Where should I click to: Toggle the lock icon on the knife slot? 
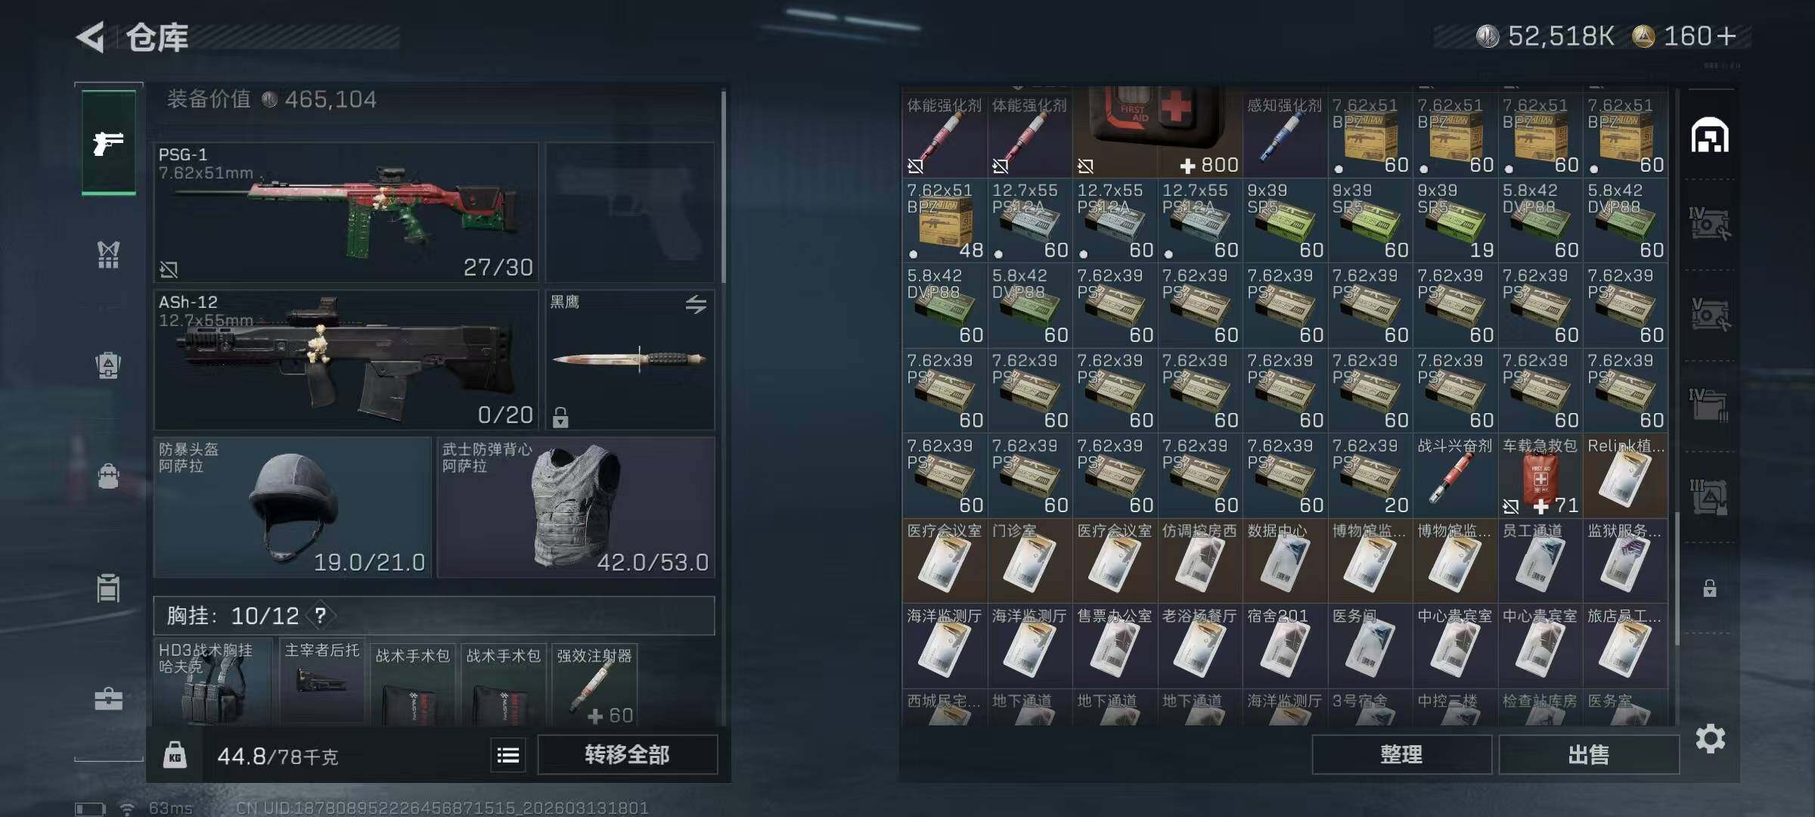click(x=560, y=417)
